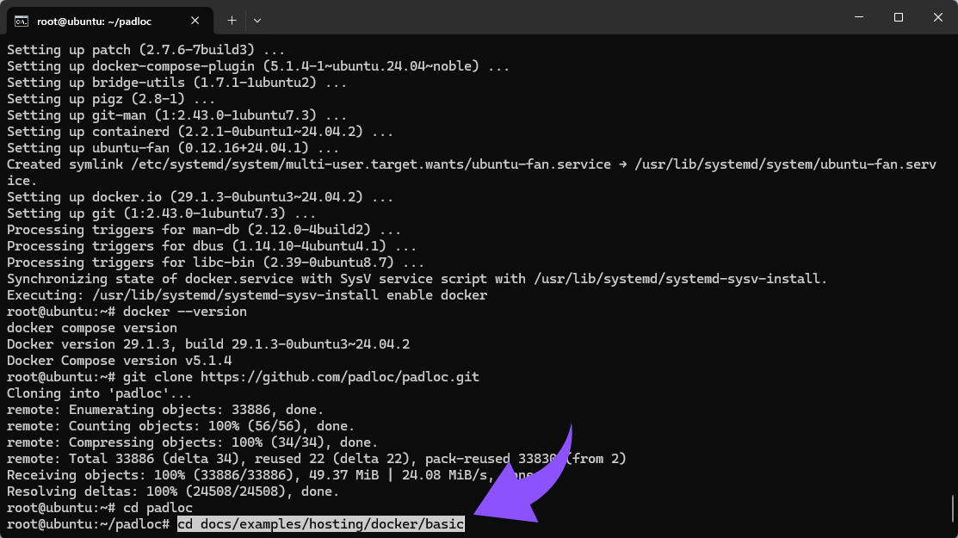Expand the new tab profile dropdown
958x538 pixels.
click(257, 21)
